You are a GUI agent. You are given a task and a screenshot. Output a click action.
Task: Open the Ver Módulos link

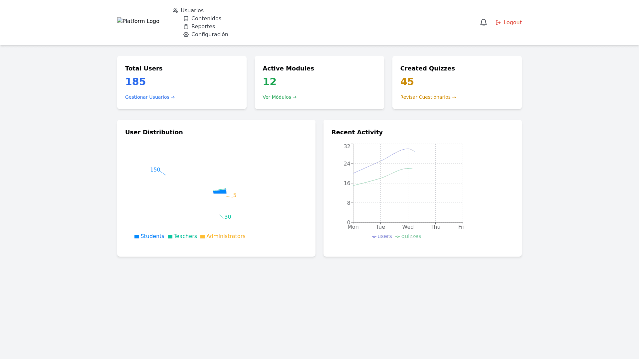click(x=279, y=97)
